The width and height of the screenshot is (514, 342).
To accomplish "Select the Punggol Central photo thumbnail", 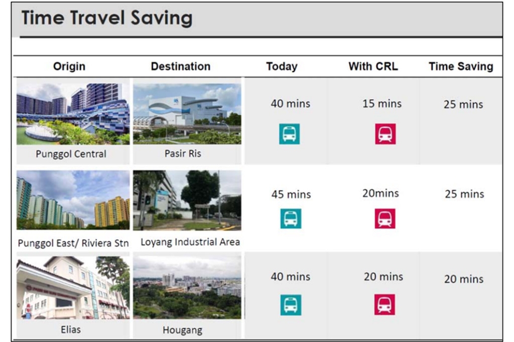I will point(73,114).
